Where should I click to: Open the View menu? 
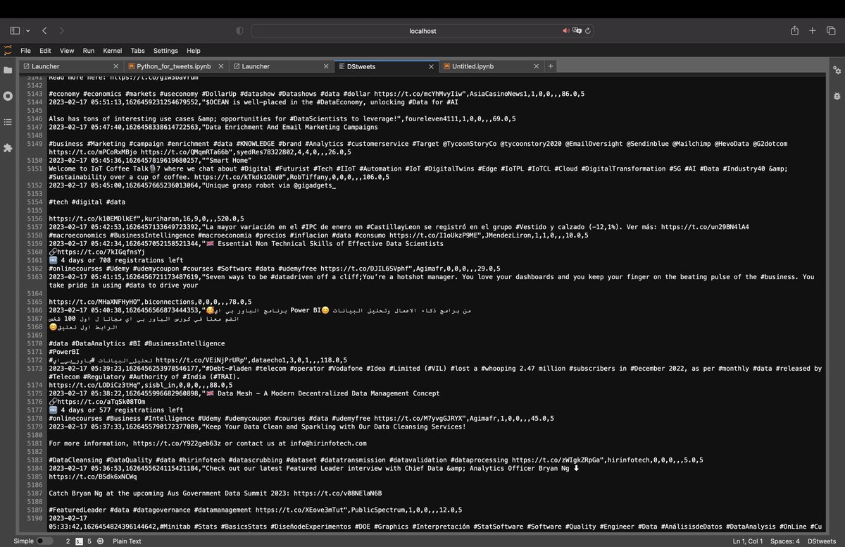67,51
